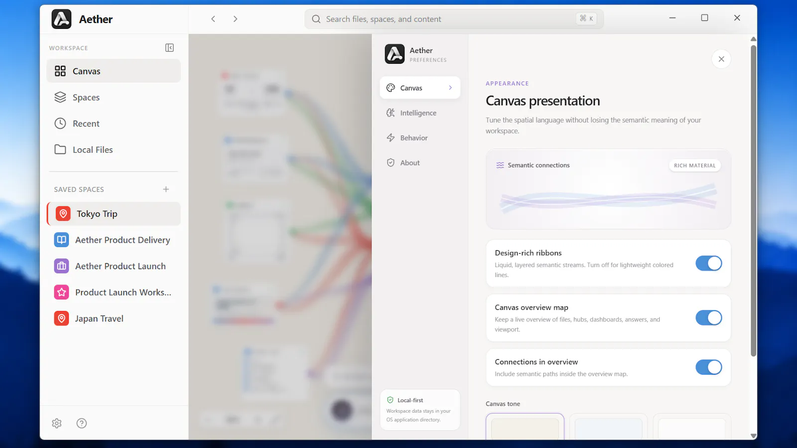Click the About shield icon
Image resolution: width=797 pixels, height=448 pixels.
point(391,163)
